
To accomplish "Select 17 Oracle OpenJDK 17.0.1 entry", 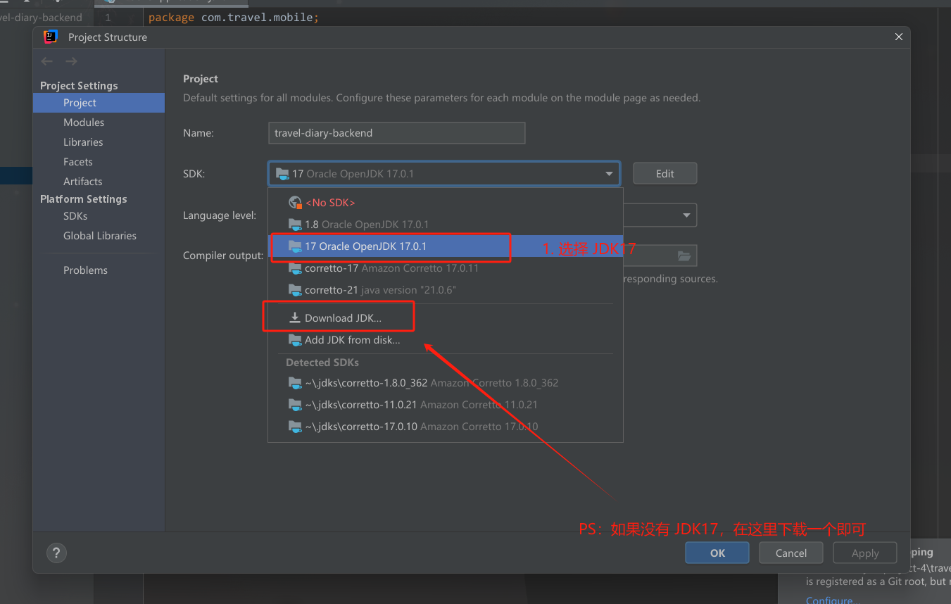I will click(446, 246).
